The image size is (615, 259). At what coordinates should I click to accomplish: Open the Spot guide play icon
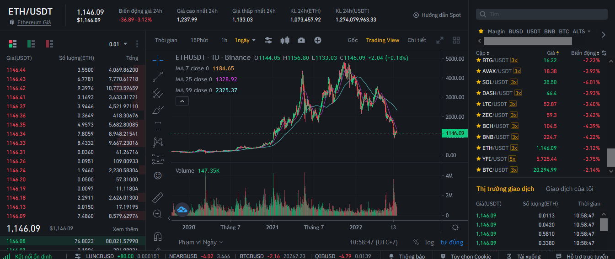416,15
